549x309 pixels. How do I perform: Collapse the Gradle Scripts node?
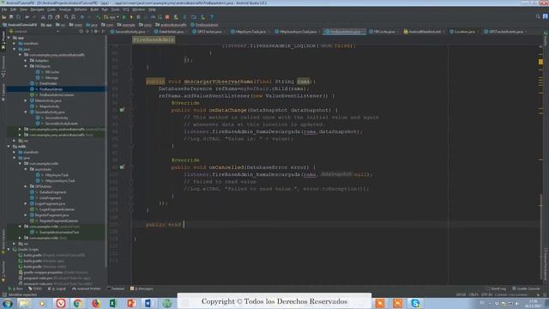point(9,250)
